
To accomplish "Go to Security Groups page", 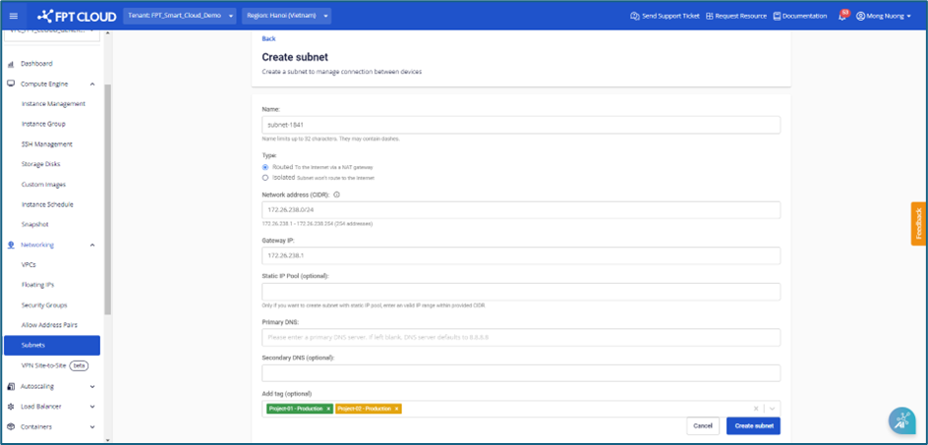I will coord(44,306).
